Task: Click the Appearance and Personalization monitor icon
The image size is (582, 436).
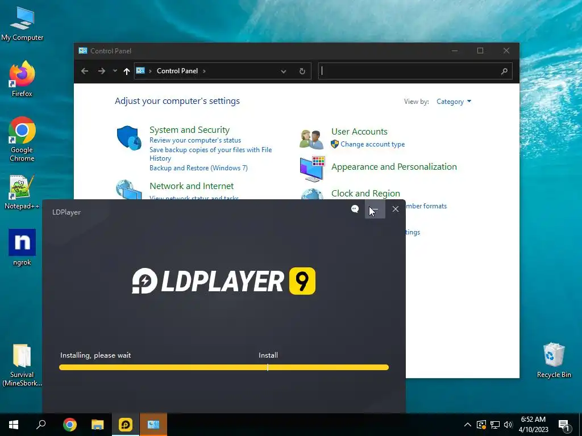Action: [312, 169]
